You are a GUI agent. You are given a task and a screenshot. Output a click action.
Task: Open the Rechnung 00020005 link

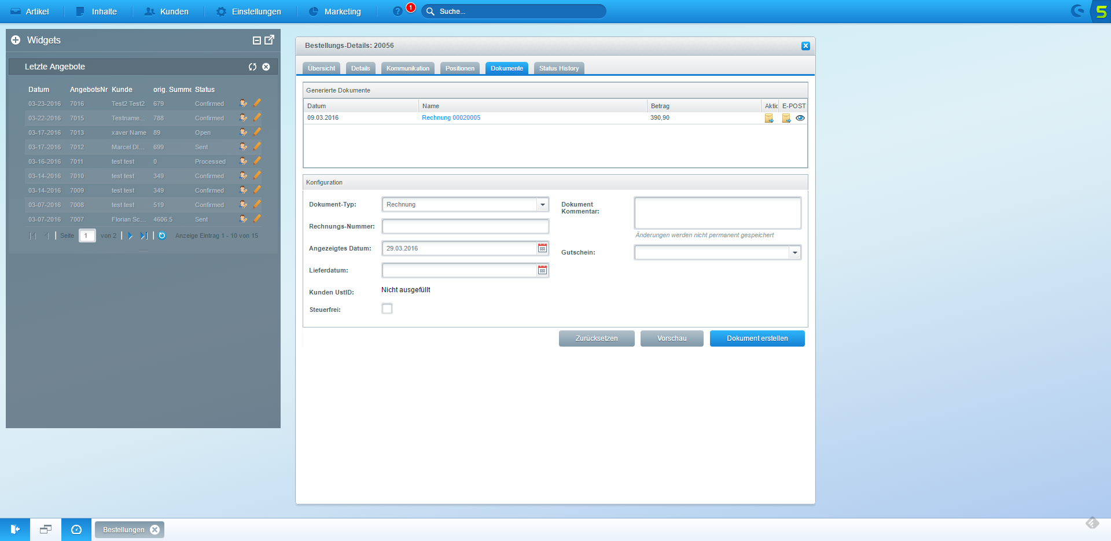click(451, 117)
